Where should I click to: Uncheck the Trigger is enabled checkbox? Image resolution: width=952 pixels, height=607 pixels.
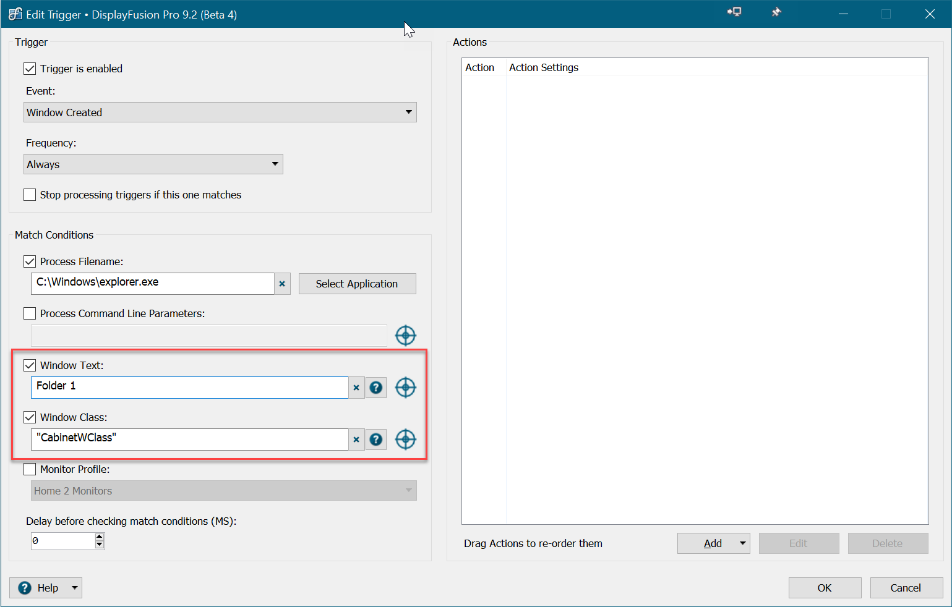[30, 69]
